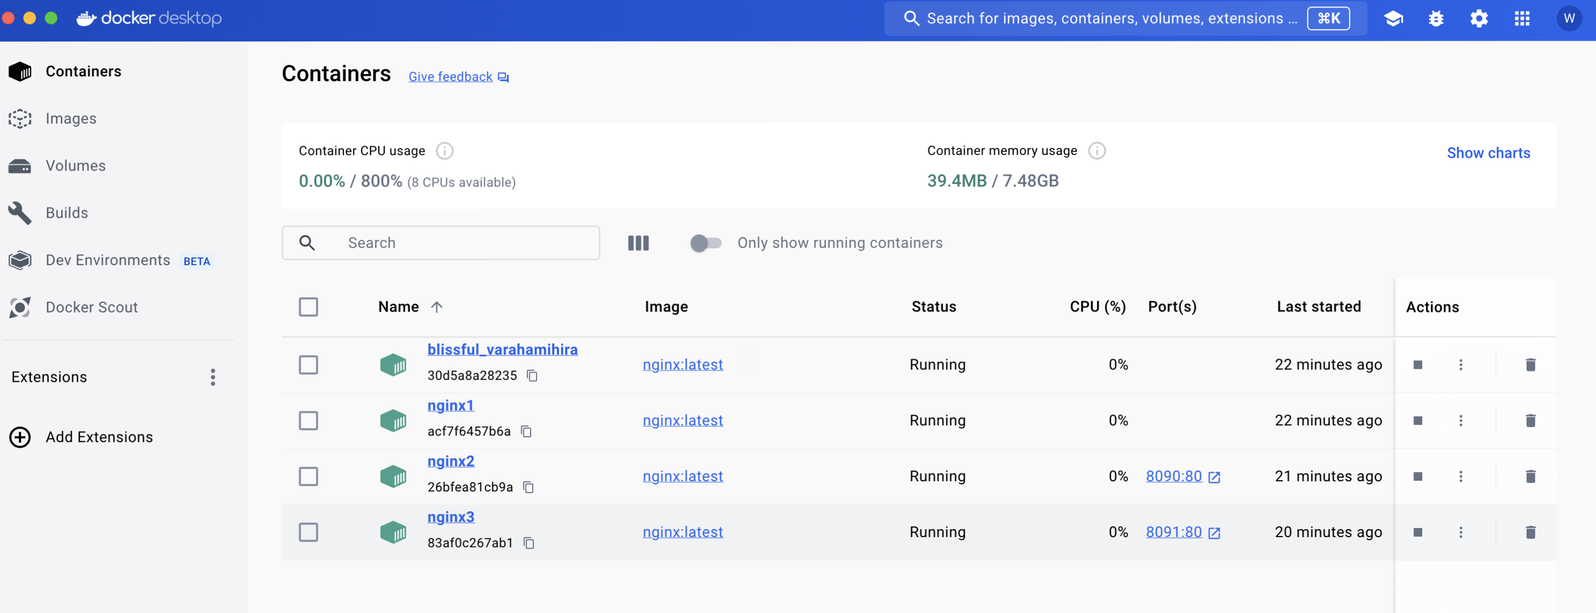Open the nginx2 container link
Viewport: 1596px width, 613px height.
click(x=450, y=461)
